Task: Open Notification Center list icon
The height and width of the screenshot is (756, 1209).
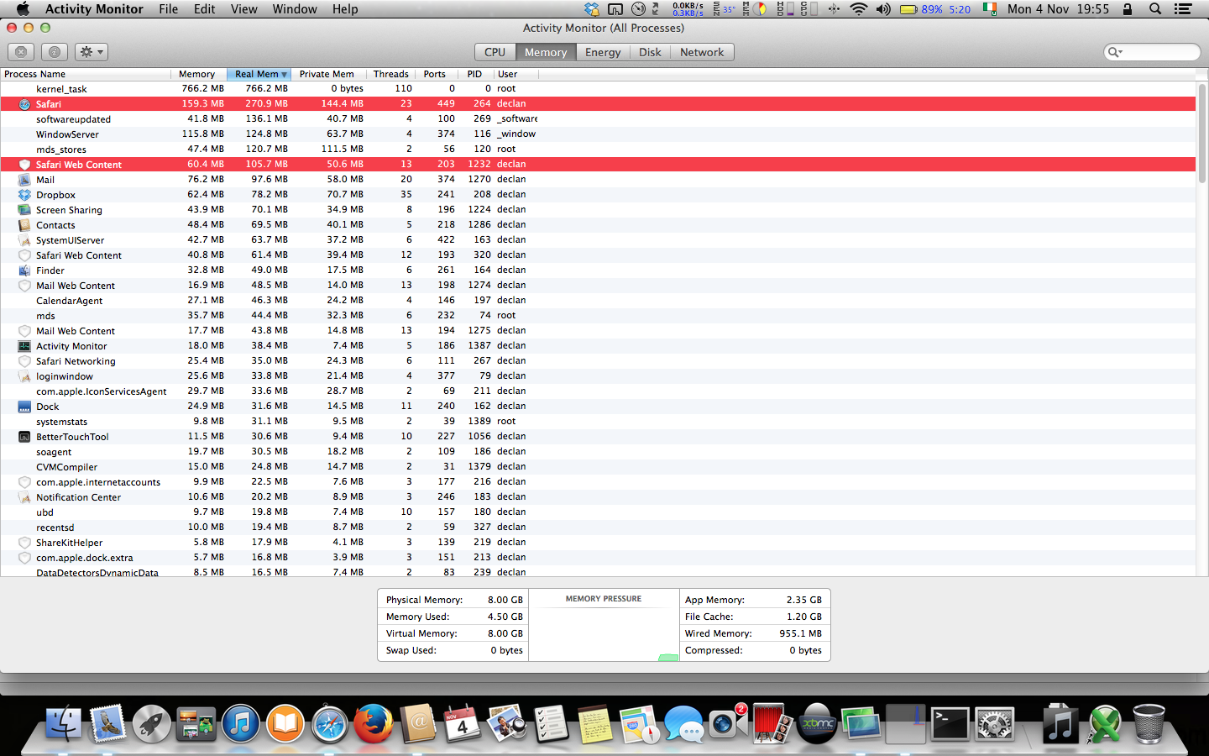Action: tap(1184, 9)
